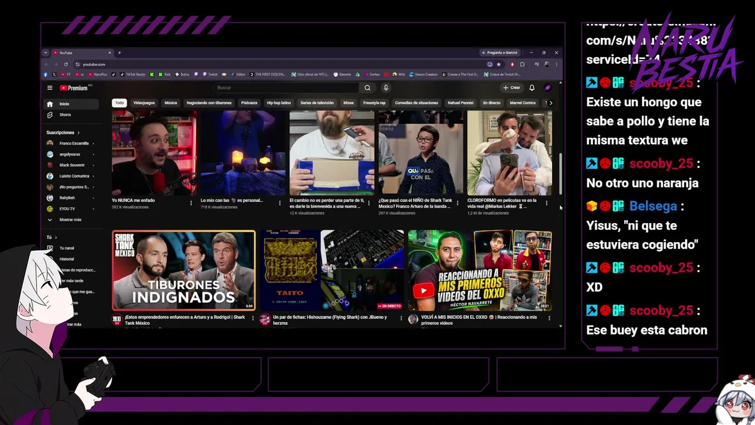Show more filter chips with right arrow
The width and height of the screenshot is (755, 425).
[x=550, y=103]
